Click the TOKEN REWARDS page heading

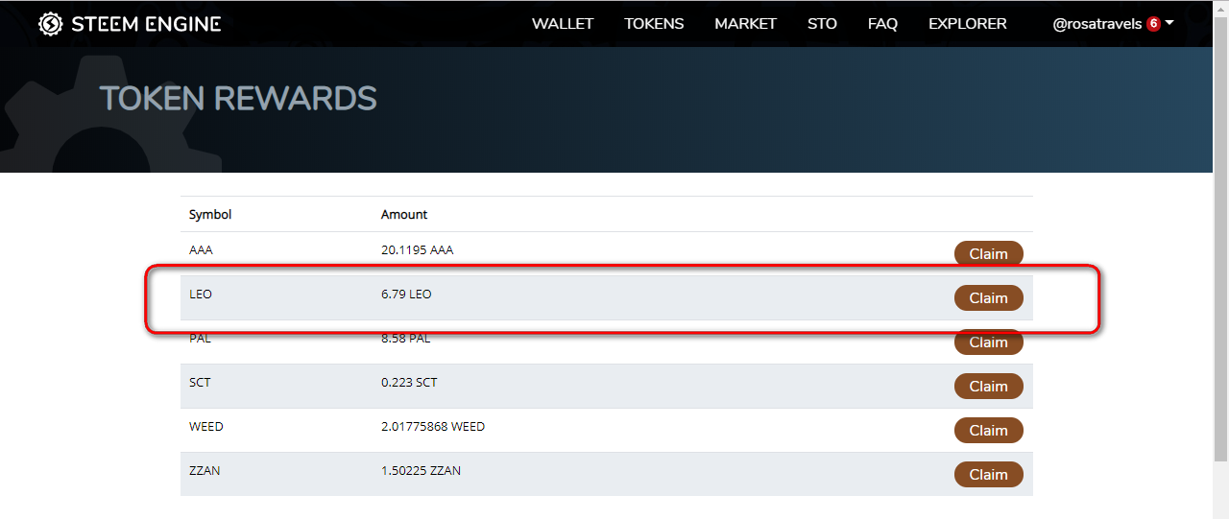point(238,98)
